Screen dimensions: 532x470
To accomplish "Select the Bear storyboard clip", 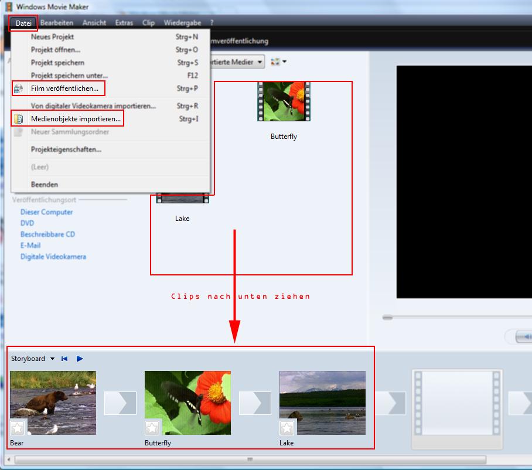I will click(x=53, y=403).
